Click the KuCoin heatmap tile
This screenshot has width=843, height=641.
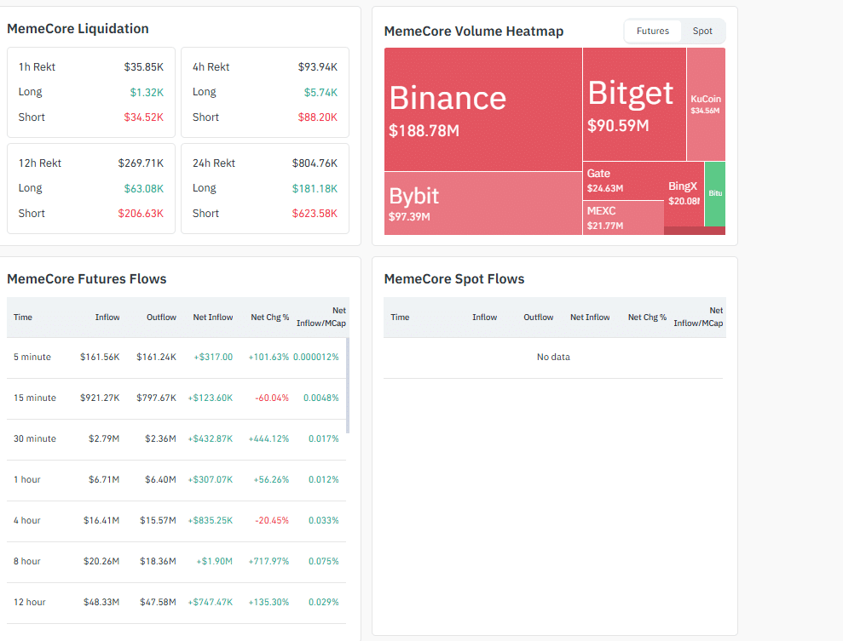706,104
